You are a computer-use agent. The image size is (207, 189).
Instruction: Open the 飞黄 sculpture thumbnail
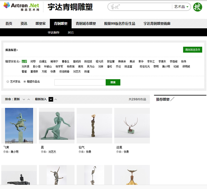[19, 126]
